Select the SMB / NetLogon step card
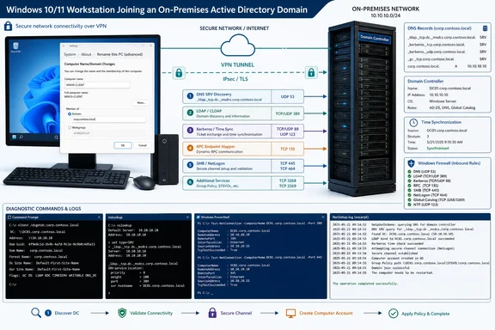 coord(243,166)
